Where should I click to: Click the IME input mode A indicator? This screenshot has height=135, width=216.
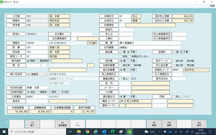click(192, 132)
